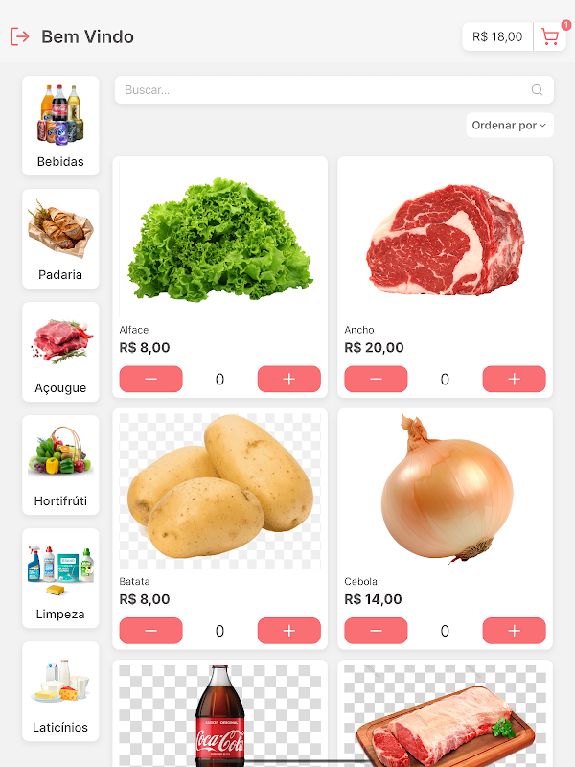This screenshot has height=767, width=575.
Task: Decrease Cebola quantity with minus button
Action: coord(376,631)
